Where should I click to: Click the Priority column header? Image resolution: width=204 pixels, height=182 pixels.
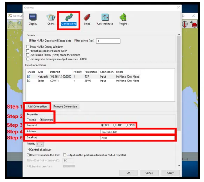click(78, 72)
